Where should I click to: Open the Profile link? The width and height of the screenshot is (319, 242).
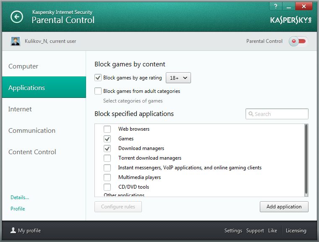(18, 208)
